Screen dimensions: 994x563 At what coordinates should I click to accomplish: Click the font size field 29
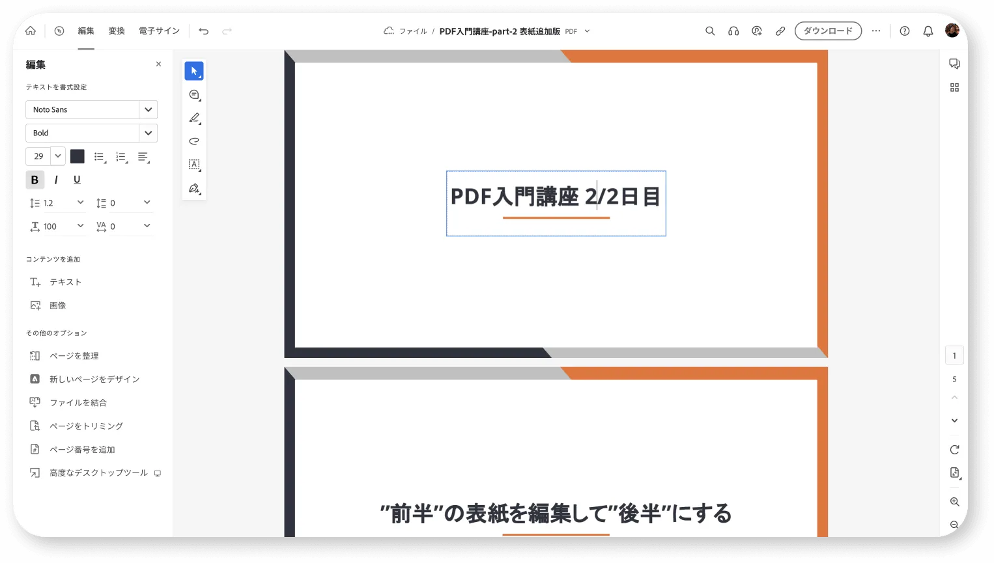(38, 156)
